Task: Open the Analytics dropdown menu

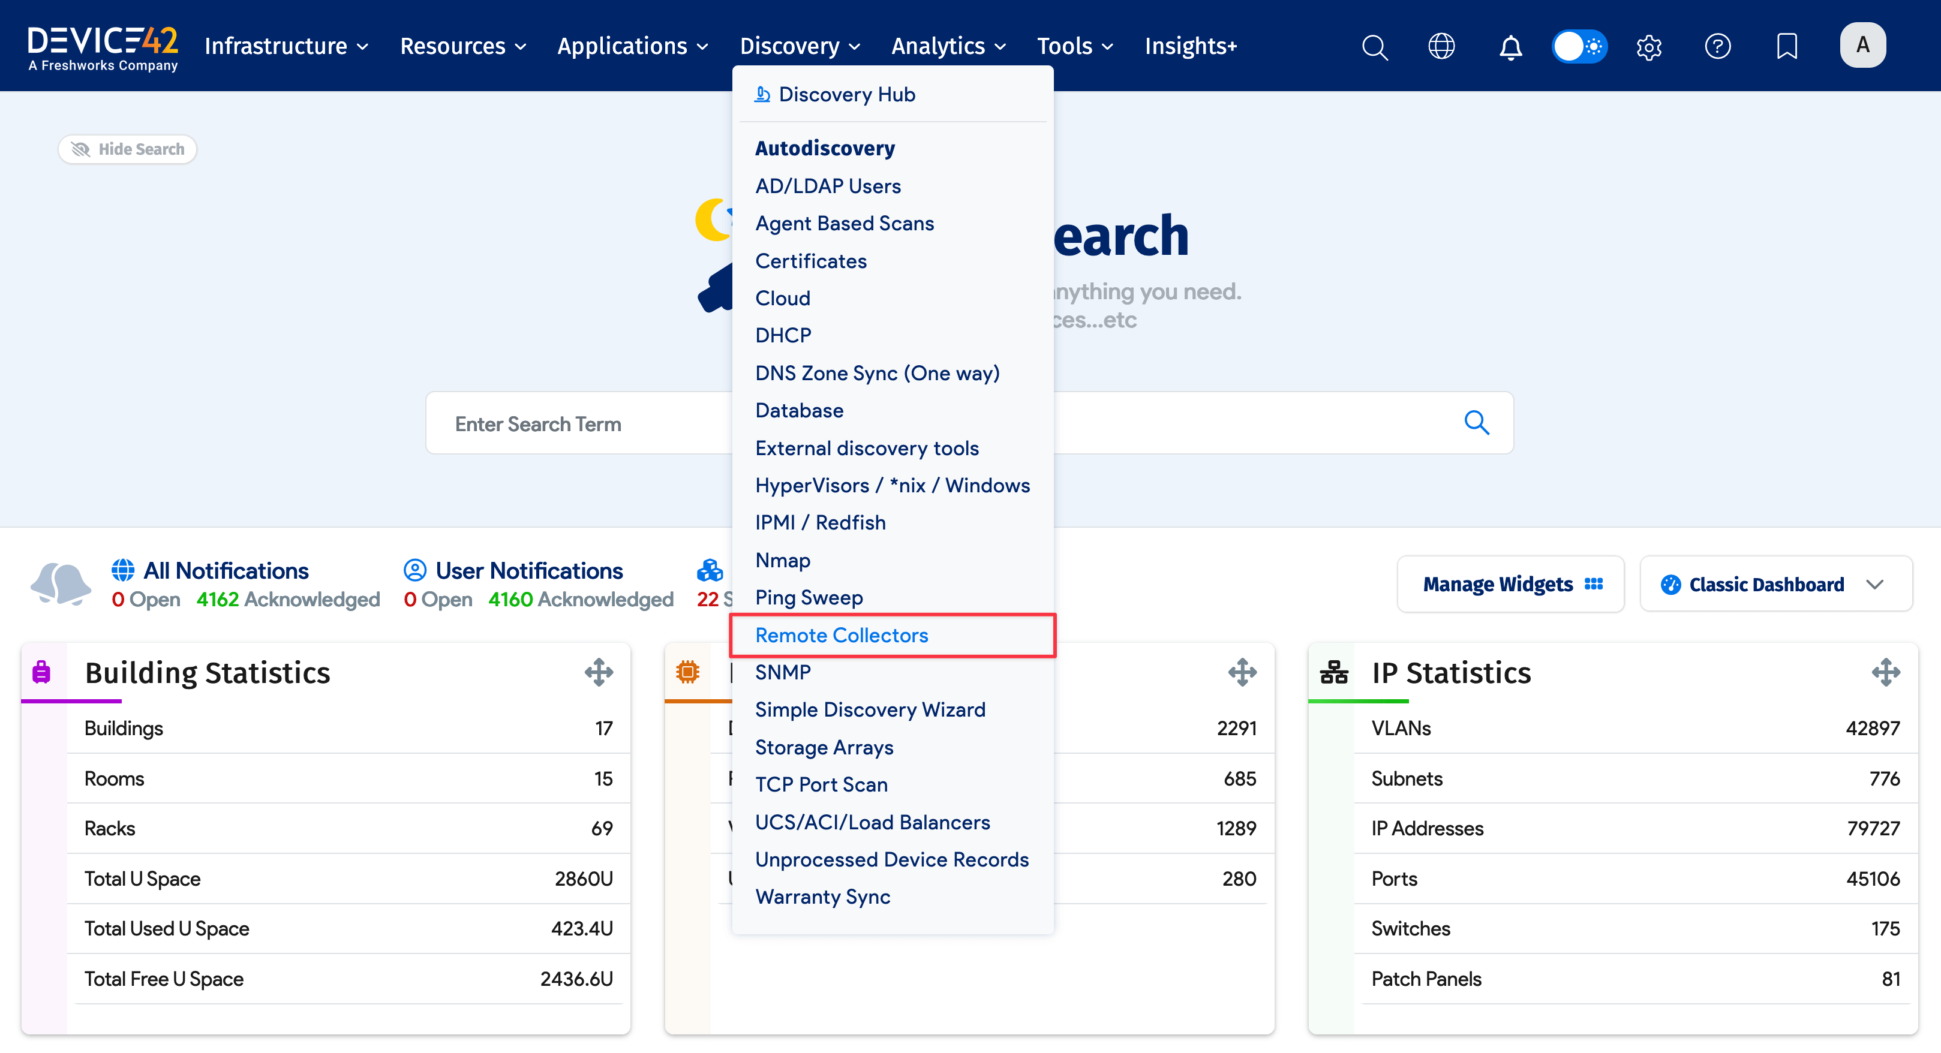Action: [948, 47]
